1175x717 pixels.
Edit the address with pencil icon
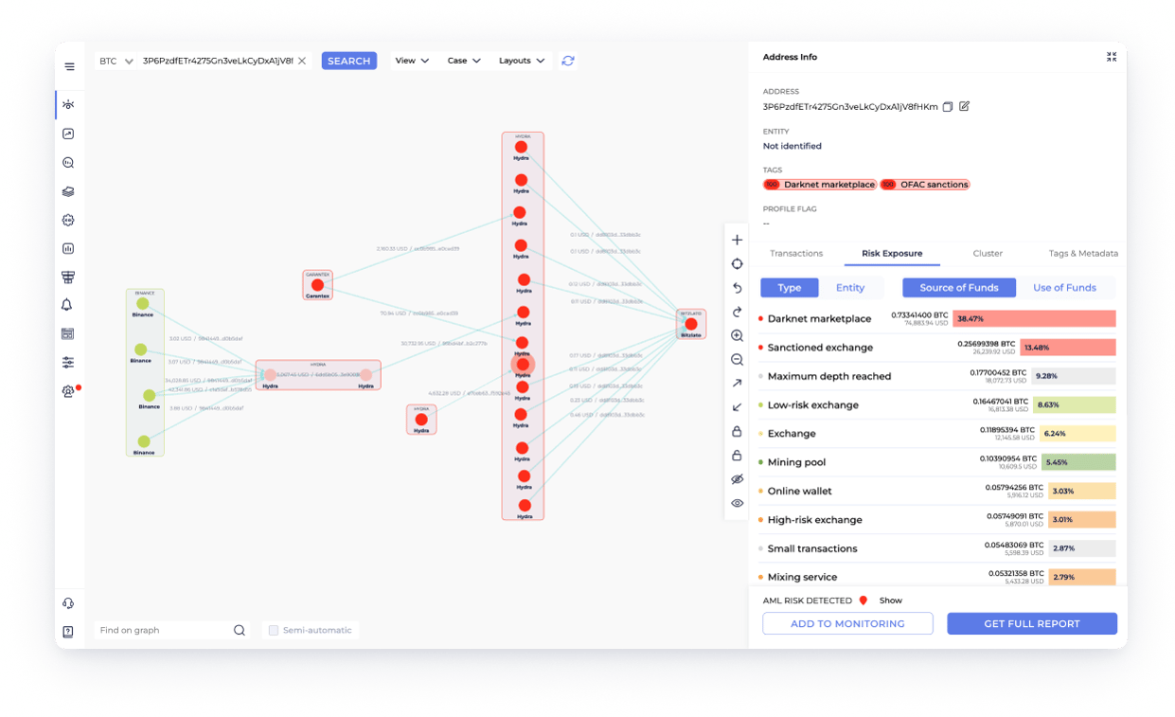965,106
